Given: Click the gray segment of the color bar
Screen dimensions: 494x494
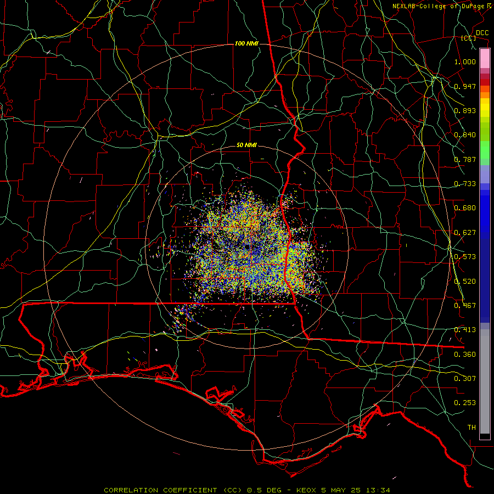Looking at the screenshot, I should point(485,381).
